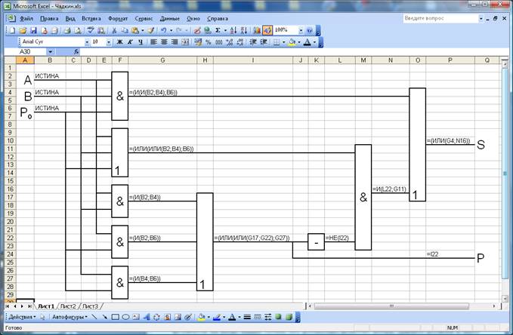The height and width of the screenshot is (335, 513).
Task: Save the workbook with floppy icon
Action: point(33,30)
